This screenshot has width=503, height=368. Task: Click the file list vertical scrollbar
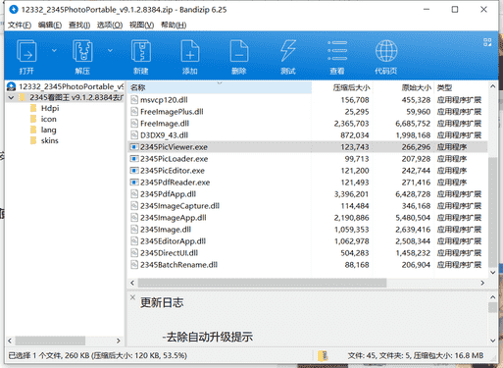(x=492, y=213)
